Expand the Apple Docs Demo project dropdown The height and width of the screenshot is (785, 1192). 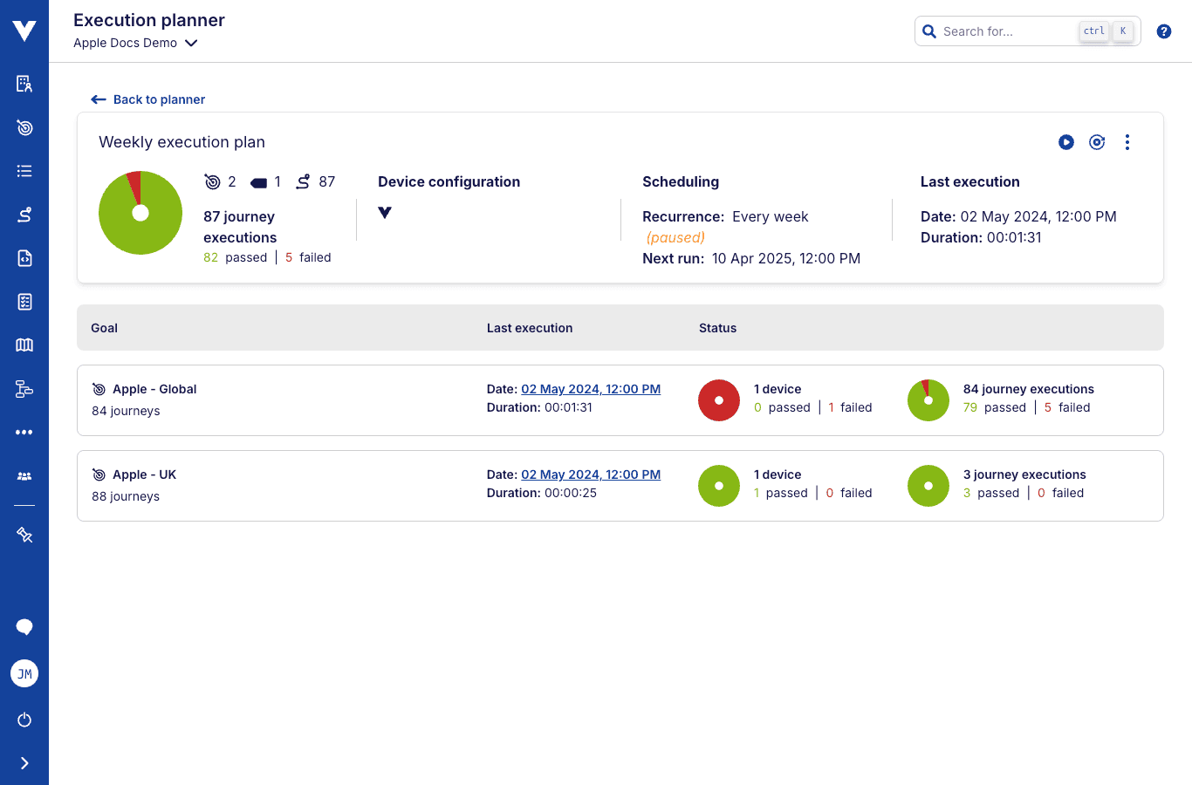point(191,42)
